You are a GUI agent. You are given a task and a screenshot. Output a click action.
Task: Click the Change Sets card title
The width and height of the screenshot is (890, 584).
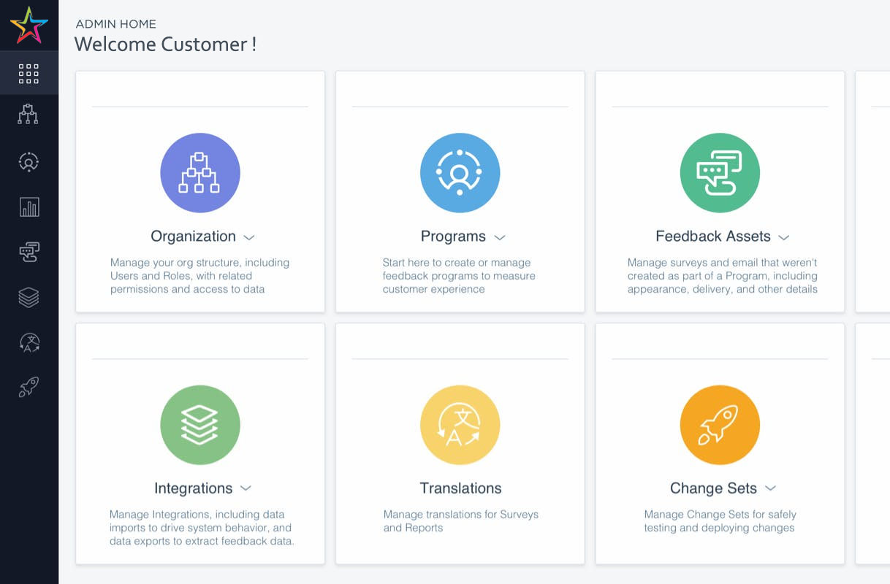pyautogui.click(x=713, y=488)
